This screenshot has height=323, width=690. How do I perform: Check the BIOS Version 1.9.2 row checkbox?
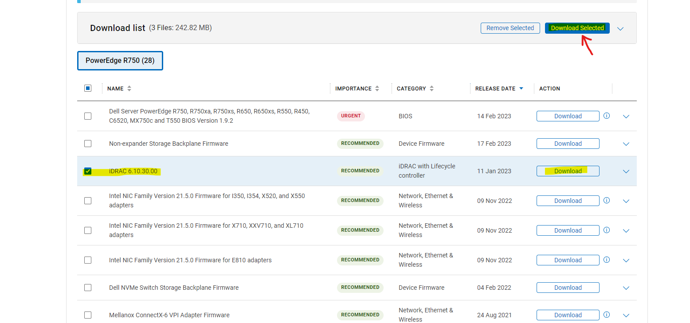(x=88, y=116)
